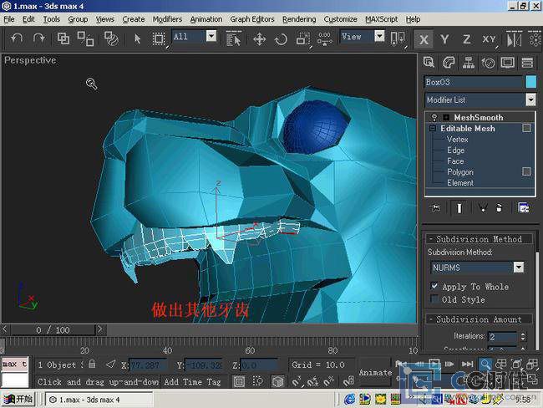
Task: Expand the MeshSmooth plus box
Action: [x=446, y=117]
